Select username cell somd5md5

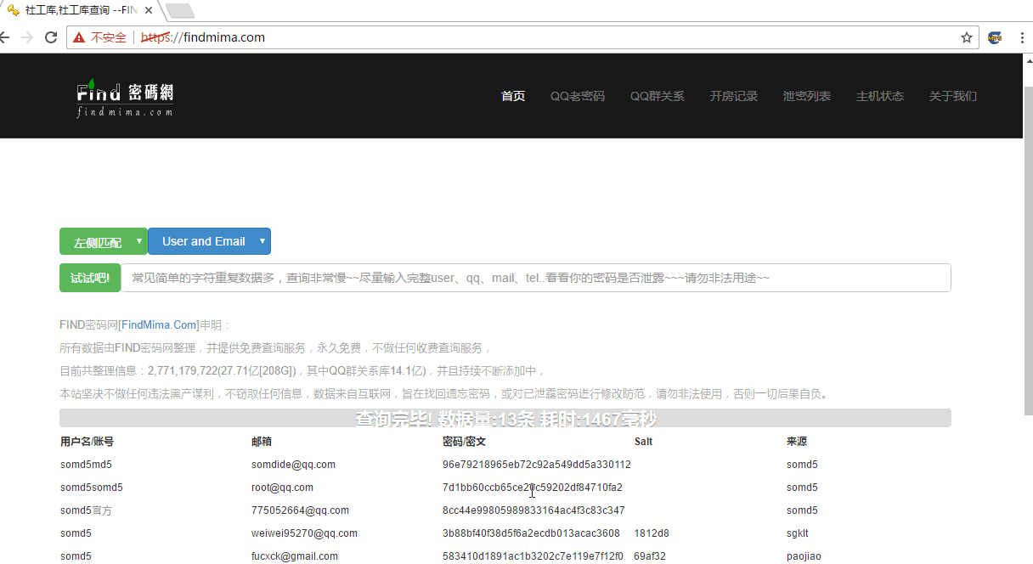(86, 465)
